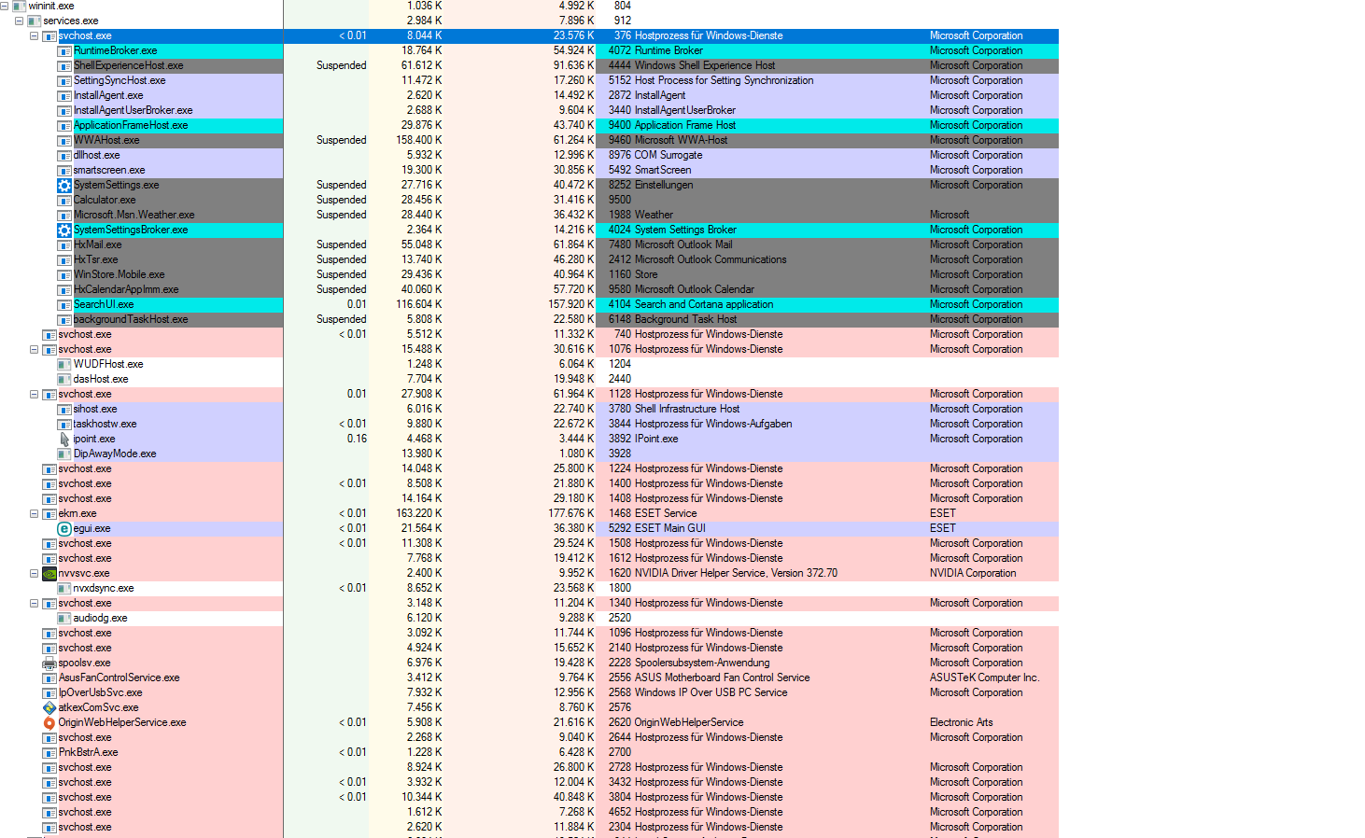Image resolution: width=1365 pixels, height=838 pixels.
Task: Collapse svchost.exe node with PID 1128
Action: (35, 394)
